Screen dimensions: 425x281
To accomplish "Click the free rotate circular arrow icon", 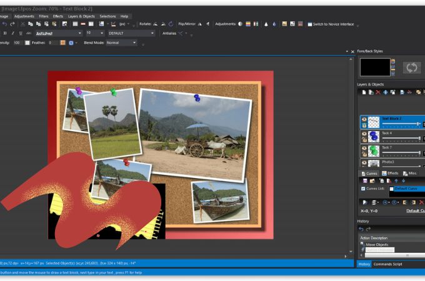I will (171, 24).
